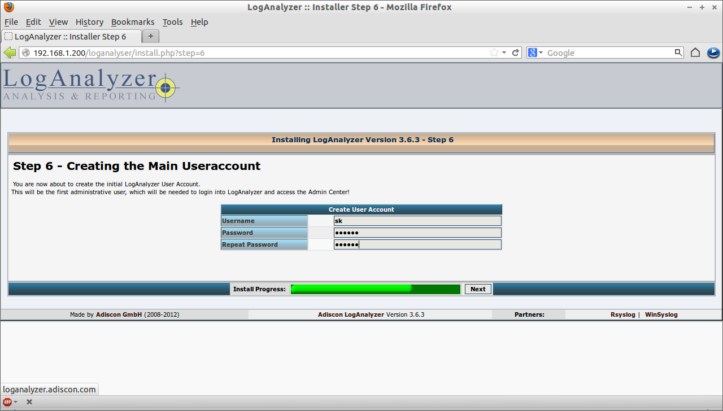The width and height of the screenshot is (723, 411).
Task: Open the Edit menu
Action: (33, 22)
